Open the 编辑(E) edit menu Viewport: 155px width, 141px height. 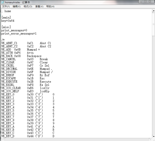(17, 6)
